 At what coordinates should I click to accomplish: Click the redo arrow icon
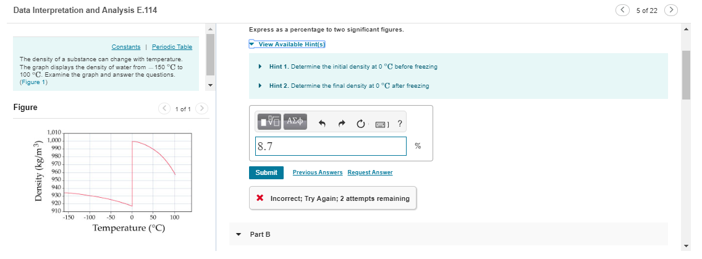pos(342,123)
